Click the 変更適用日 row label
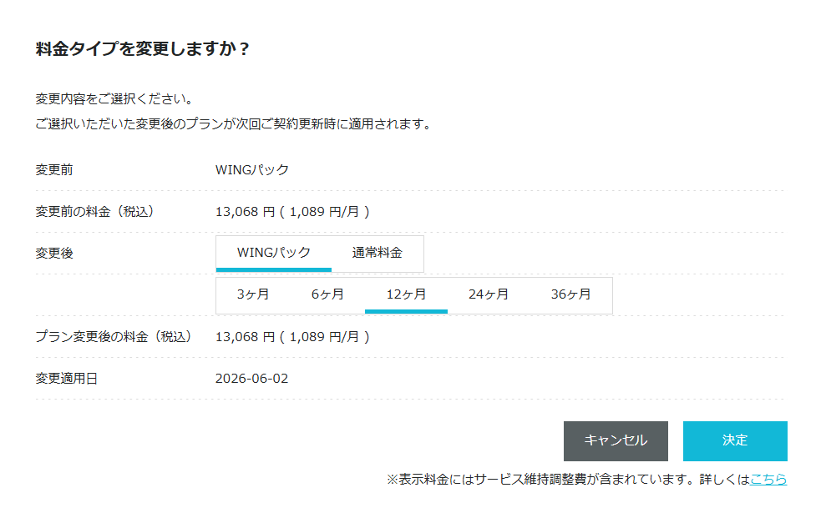The width and height of the screenshot is (826, 523). click(67, 379)
